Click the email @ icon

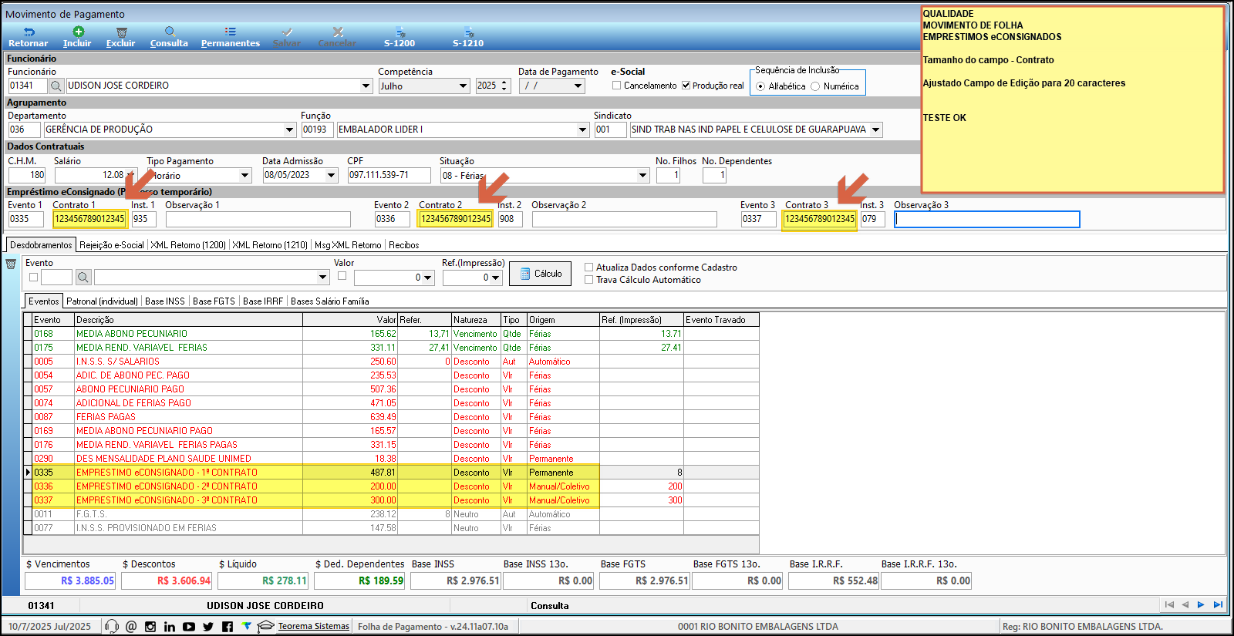click(x=131, y=627)
